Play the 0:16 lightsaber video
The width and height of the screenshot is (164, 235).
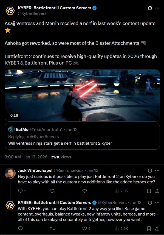82,96
